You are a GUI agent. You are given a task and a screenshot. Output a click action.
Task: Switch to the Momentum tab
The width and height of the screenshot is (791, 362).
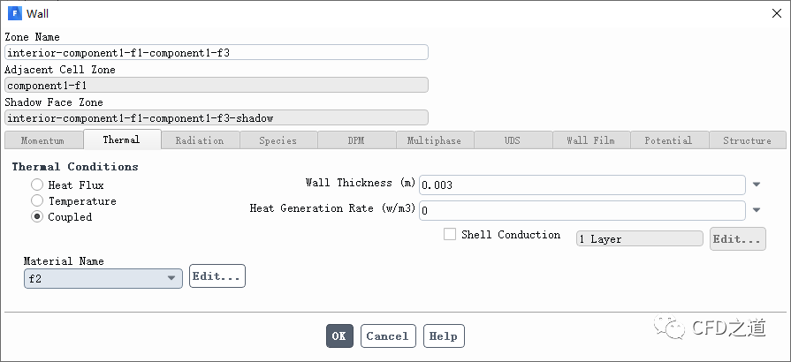pos(42,140)
